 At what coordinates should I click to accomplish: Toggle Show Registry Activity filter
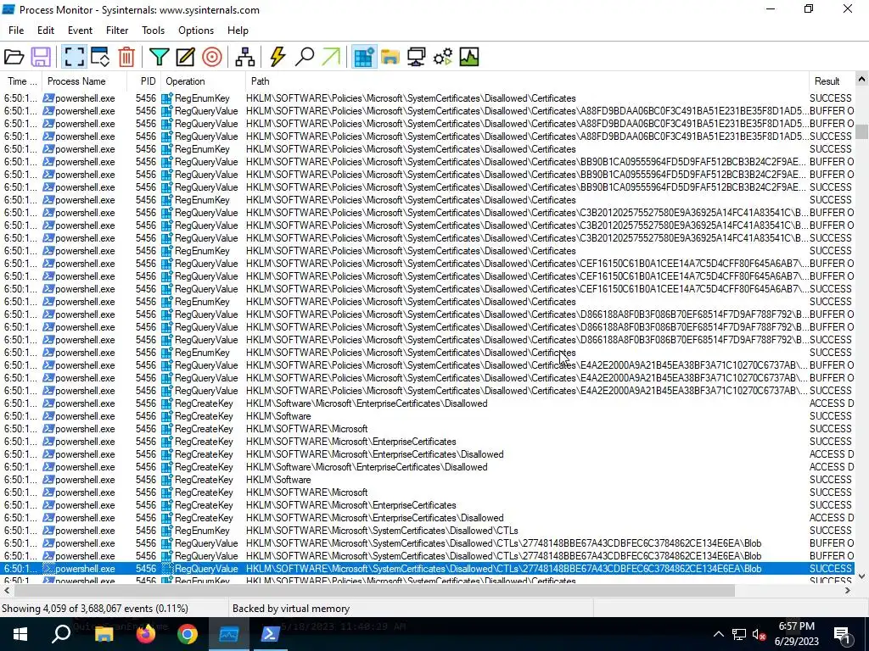tap(364, 57)
